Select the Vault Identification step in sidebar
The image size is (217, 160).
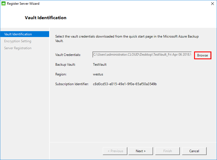click(x=18, y=34)
